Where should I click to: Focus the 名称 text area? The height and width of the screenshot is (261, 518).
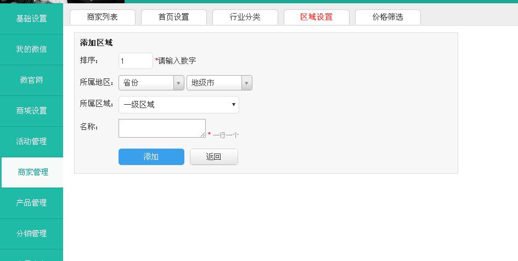click(x=162, y=128)
